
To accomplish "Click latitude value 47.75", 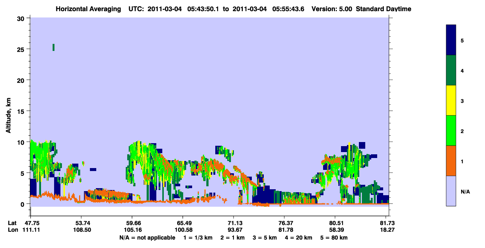I will pos(32,223).
